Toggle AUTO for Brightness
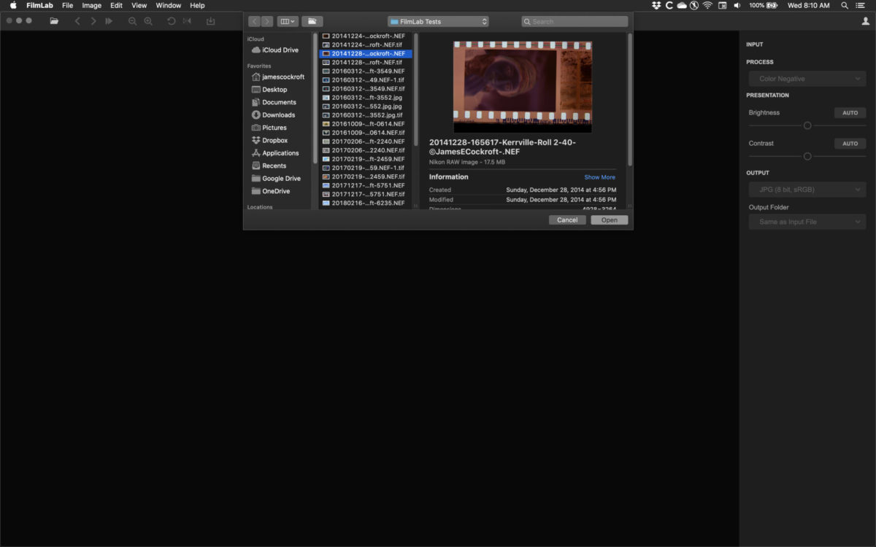The image size is (876, 547). click(850, 113)
